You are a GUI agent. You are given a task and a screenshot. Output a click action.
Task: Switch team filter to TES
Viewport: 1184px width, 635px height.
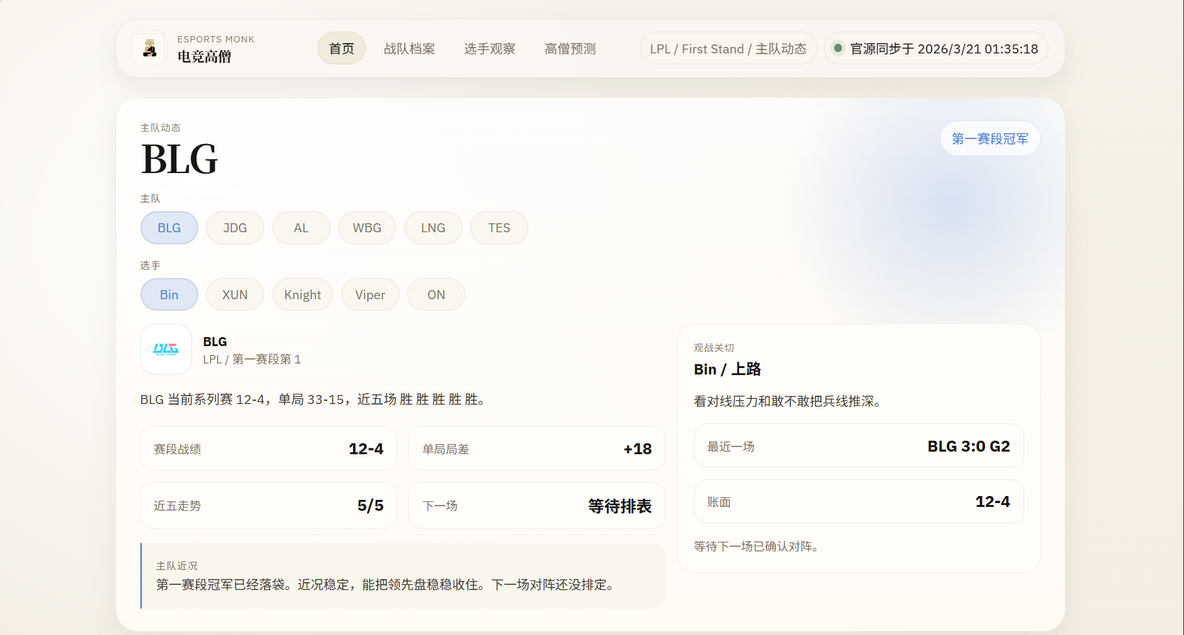click(499, 227)
